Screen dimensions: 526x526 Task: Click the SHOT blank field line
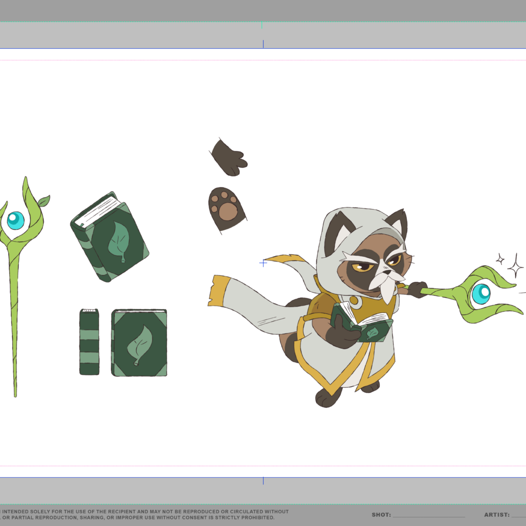coord(429,515)
